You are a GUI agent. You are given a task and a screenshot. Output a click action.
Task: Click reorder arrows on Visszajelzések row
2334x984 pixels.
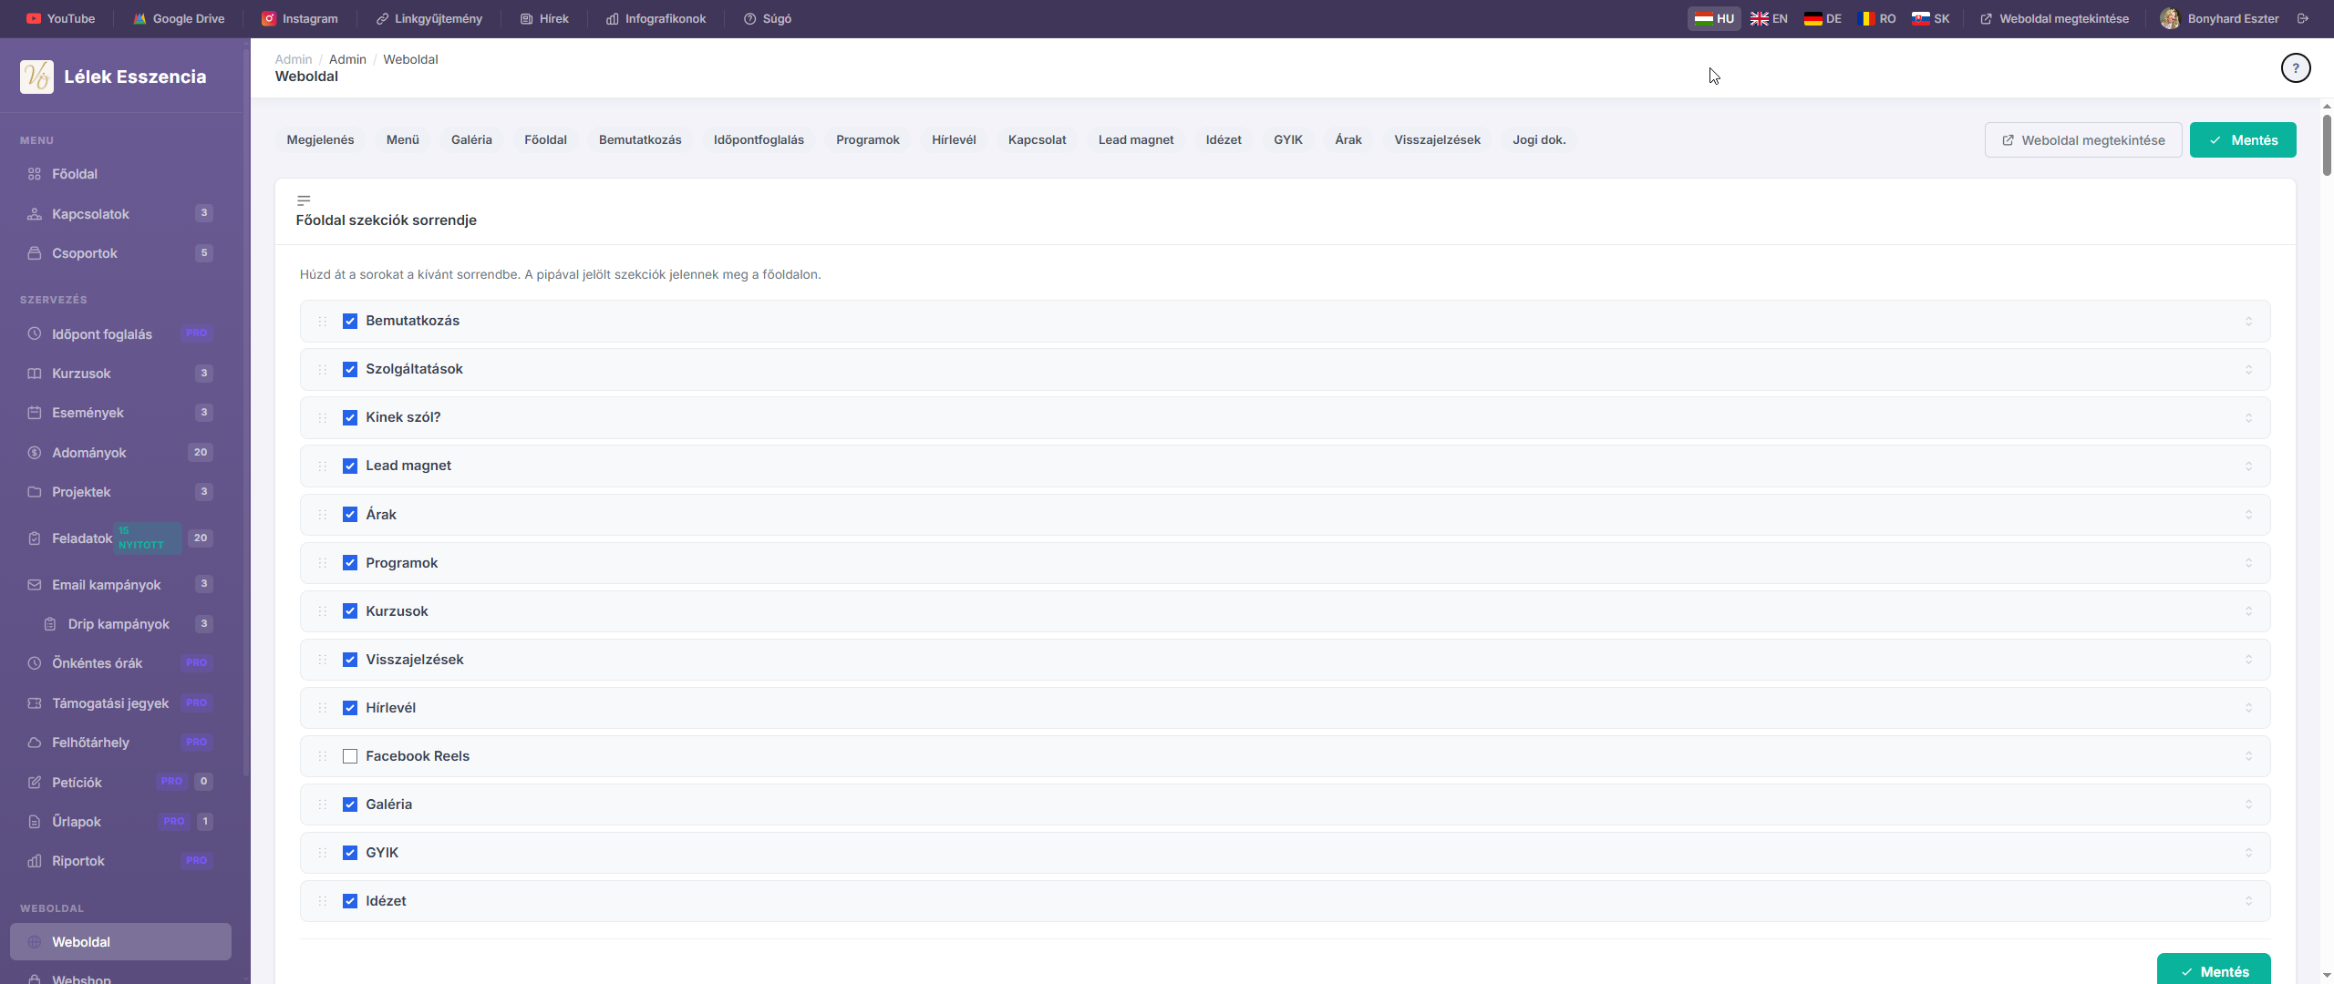point(2248,660)
